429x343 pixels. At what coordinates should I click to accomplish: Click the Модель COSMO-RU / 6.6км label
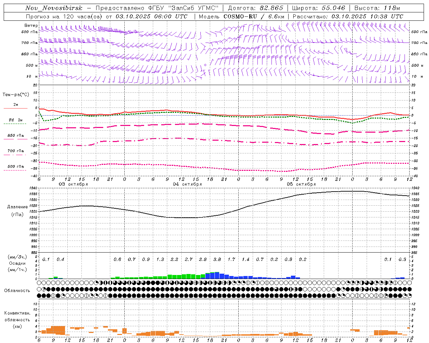[x=241, y=16]
